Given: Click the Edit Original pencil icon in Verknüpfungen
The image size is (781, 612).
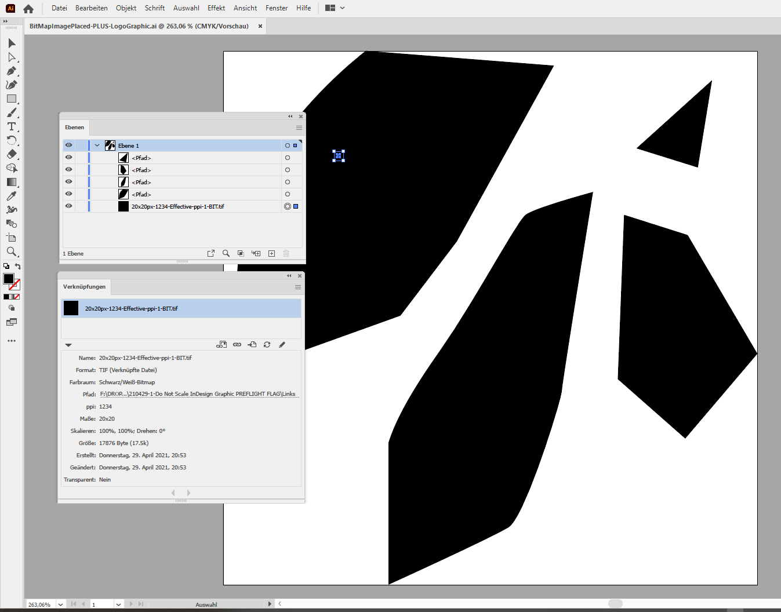Looking at the screenshot, I should 282,344.
